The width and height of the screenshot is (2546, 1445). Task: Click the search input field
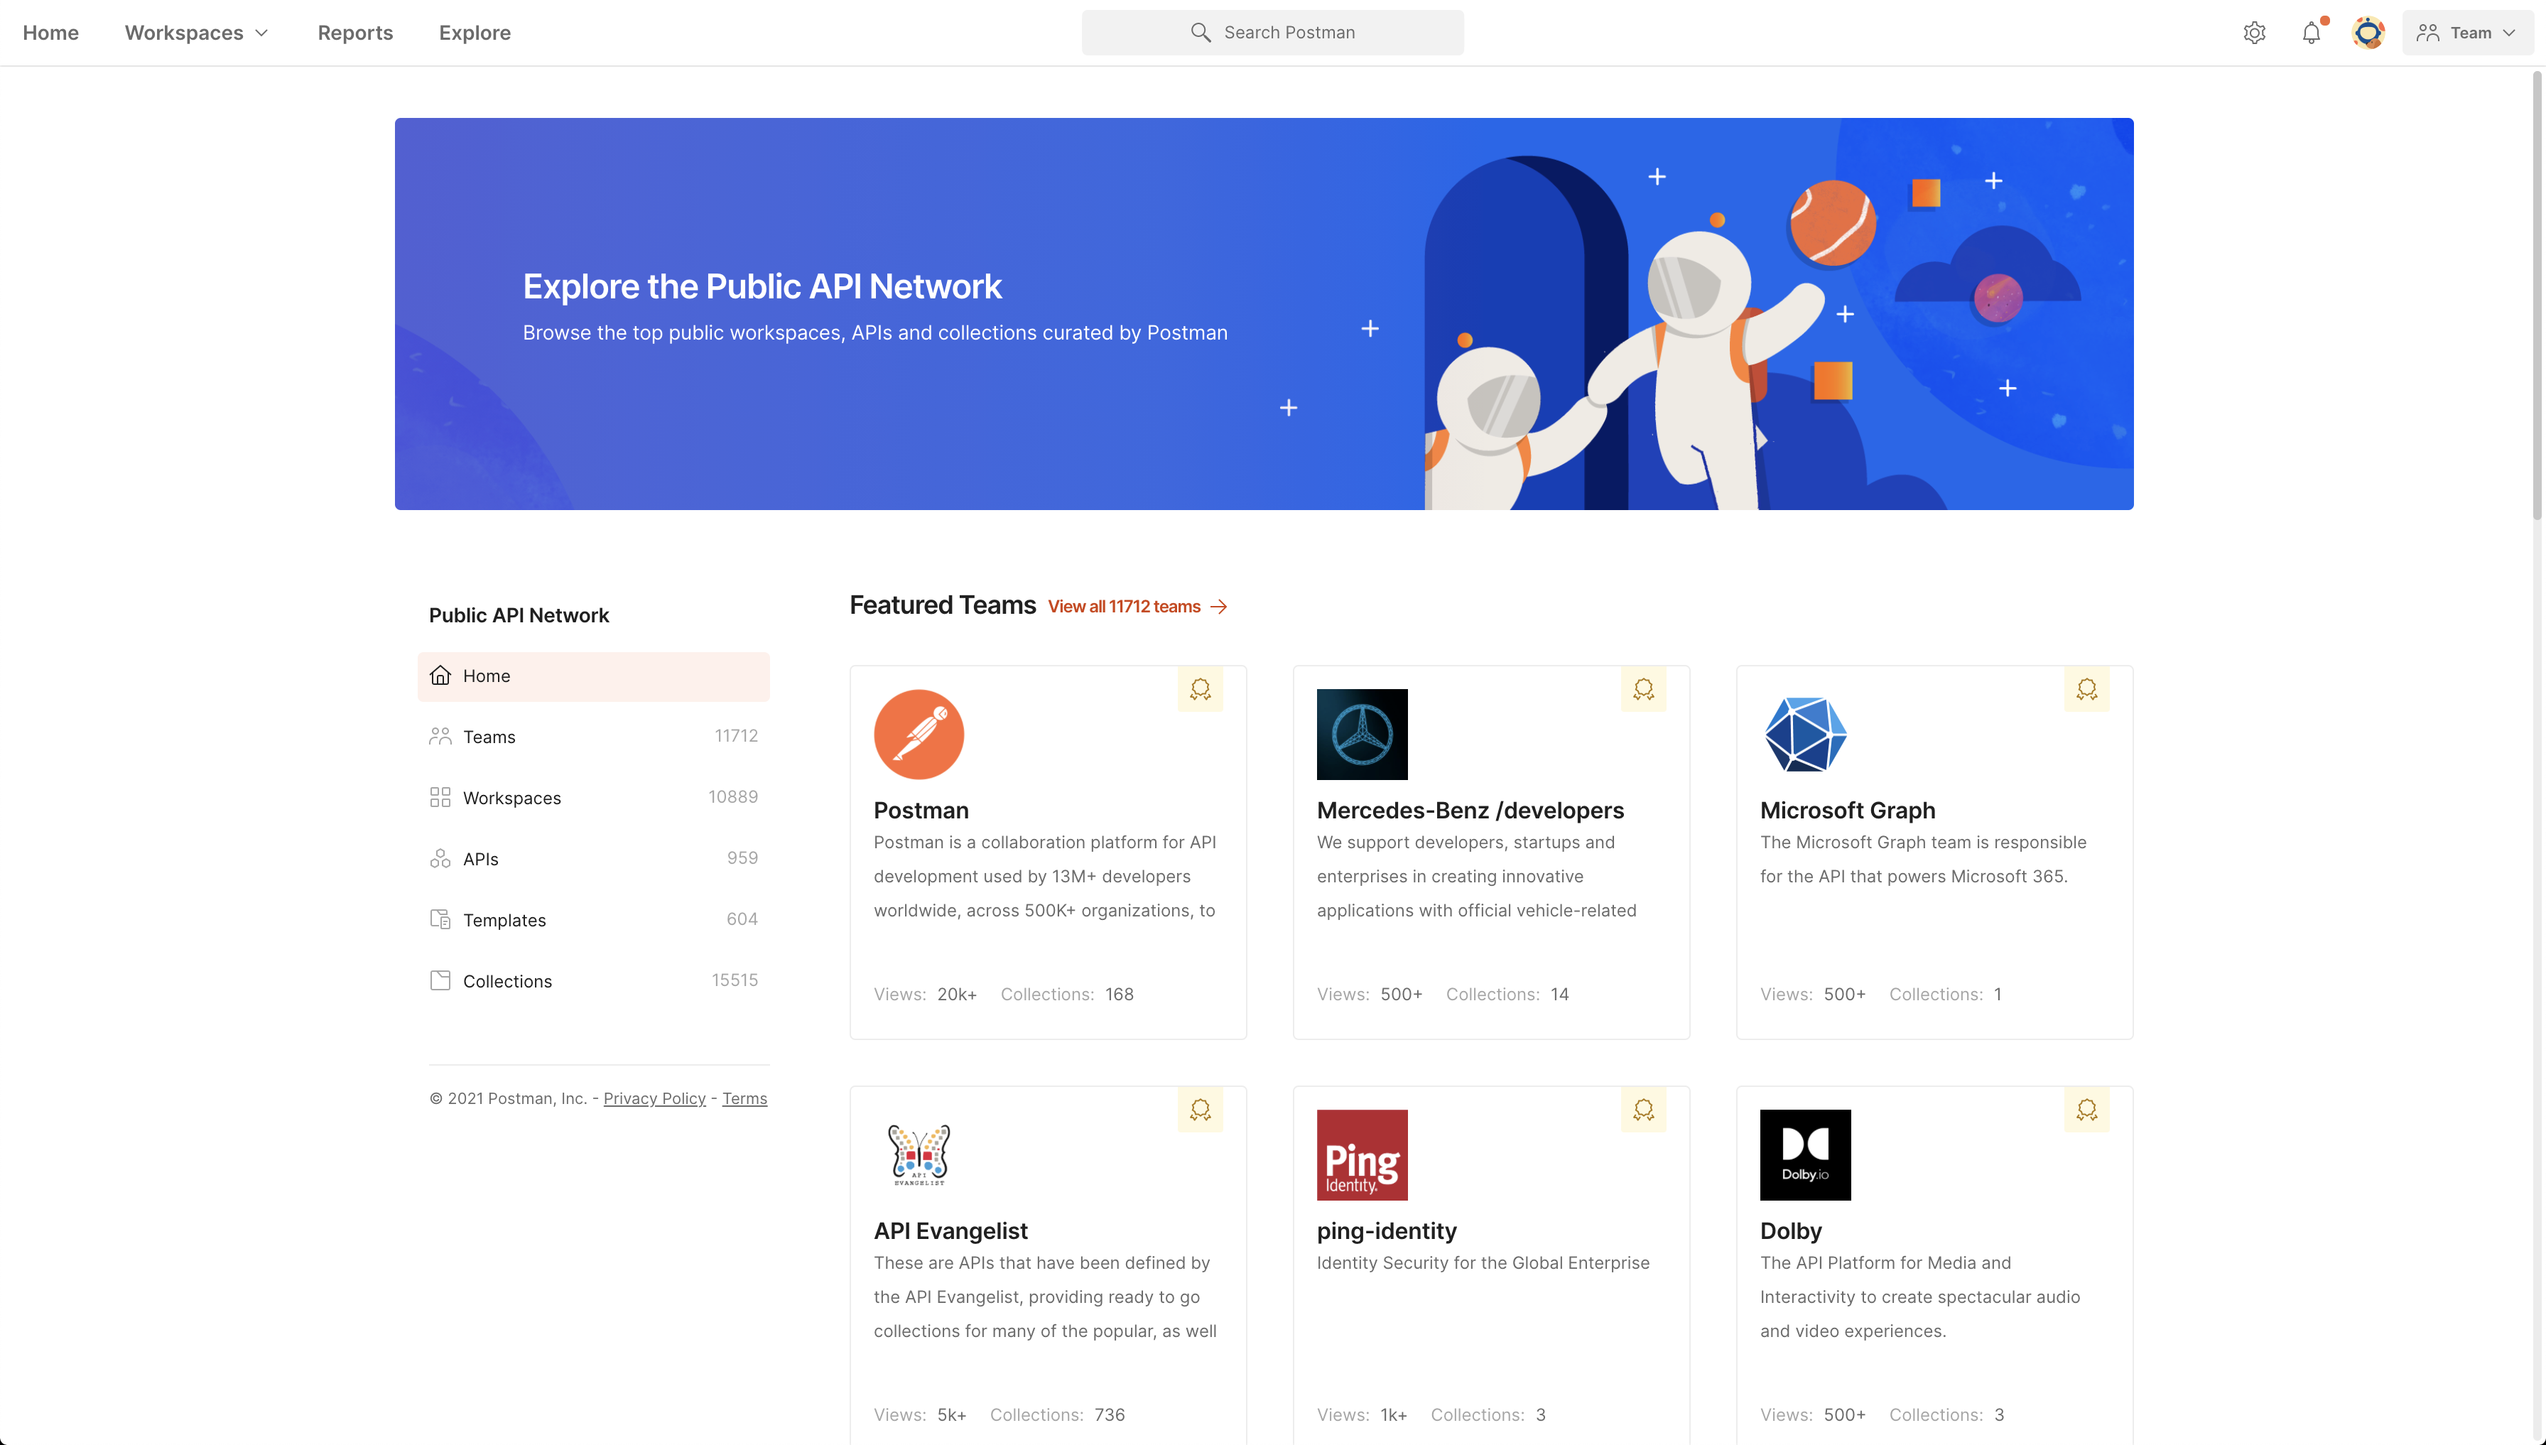[x=1273, y=31]
